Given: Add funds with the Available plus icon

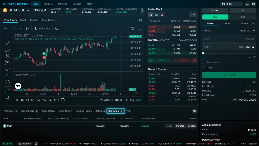Looking at the screenshot, I should pos(254,31).
